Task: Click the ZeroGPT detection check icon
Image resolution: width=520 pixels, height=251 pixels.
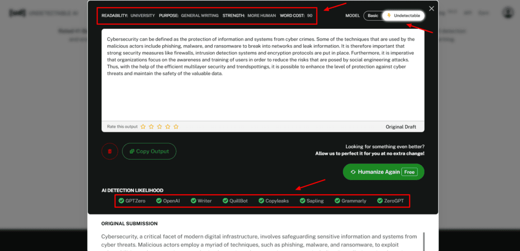Action: tap(380, 201)
